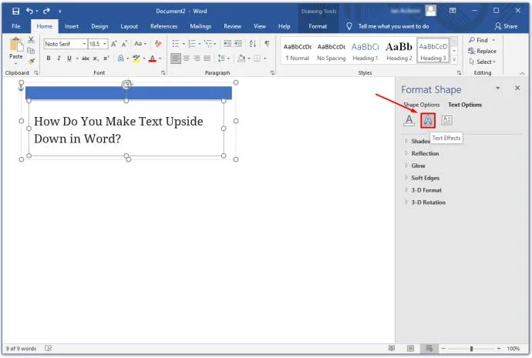The image size is (532, 358).
Task: Open the File tab
Action: pyautogui.click(x=16, y=26)
